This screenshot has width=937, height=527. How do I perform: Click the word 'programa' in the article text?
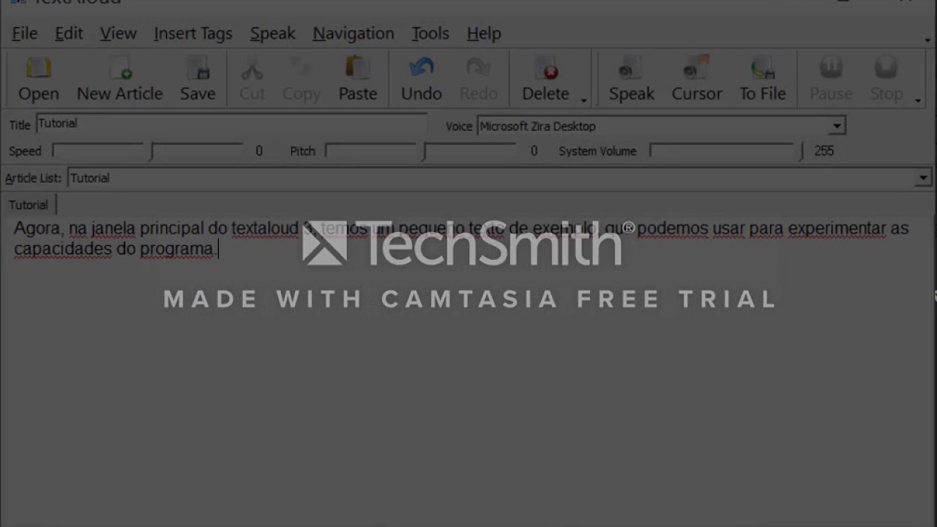[x=176, y=249]
